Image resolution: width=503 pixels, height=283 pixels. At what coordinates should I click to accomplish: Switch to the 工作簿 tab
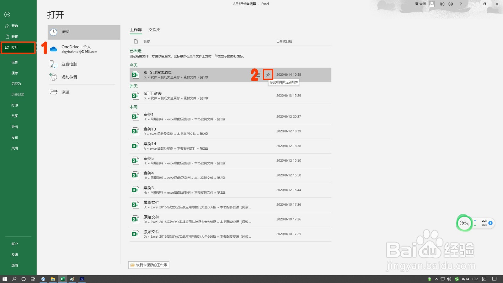click(x=136, y=30)
